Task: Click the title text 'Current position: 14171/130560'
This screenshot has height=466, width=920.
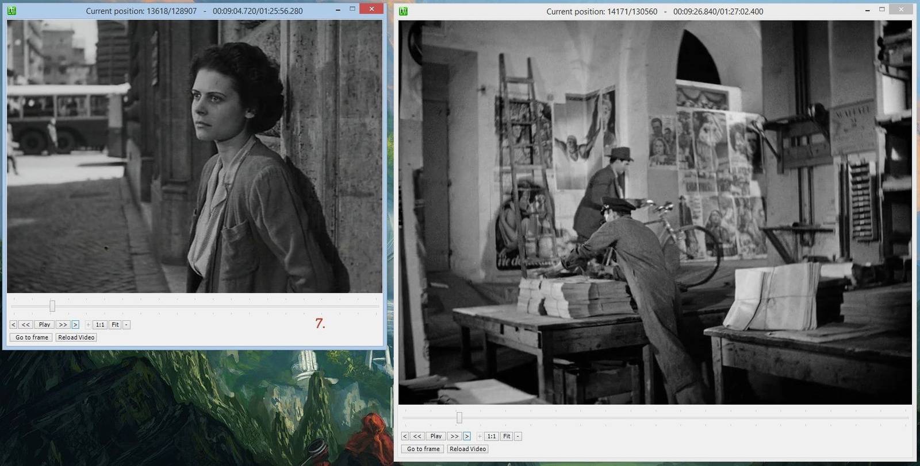Action: [x=602, y=11]
